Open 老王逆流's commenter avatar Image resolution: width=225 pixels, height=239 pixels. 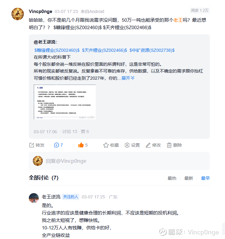tap(34, 198)
